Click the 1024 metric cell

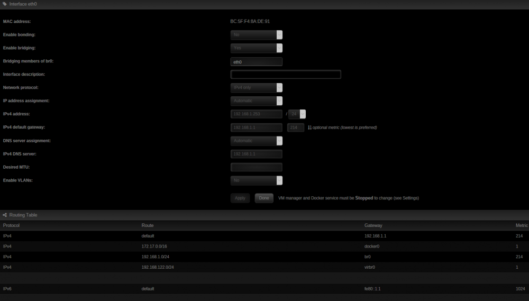(x=520, y=289)
